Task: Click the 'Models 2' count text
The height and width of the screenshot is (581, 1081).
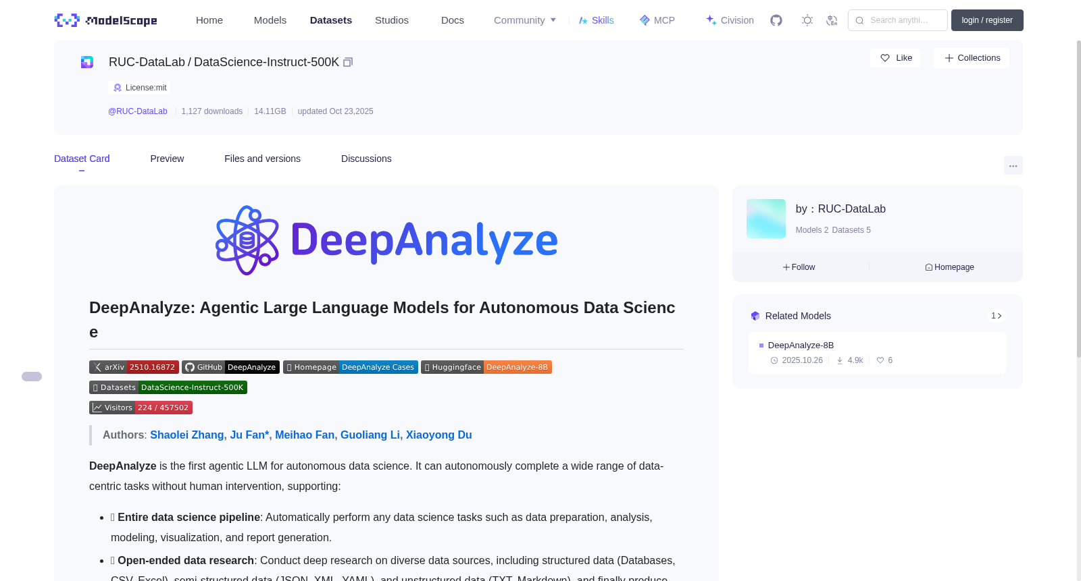Action: [x=812, y=230]
